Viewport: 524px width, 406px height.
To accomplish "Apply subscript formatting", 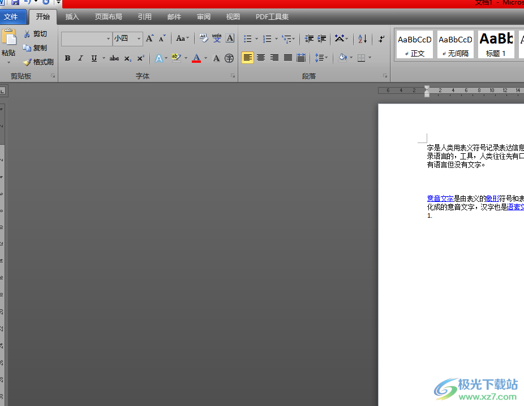I will click(128, 58).
